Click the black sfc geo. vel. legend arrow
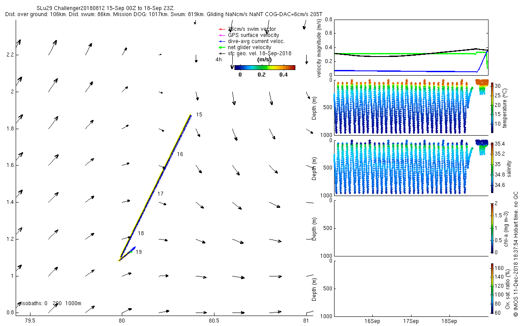The height and width of the screenshot is (326, 522). pos(221,53)
